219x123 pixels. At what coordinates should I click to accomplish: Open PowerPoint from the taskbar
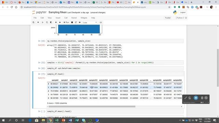[64, 120]
